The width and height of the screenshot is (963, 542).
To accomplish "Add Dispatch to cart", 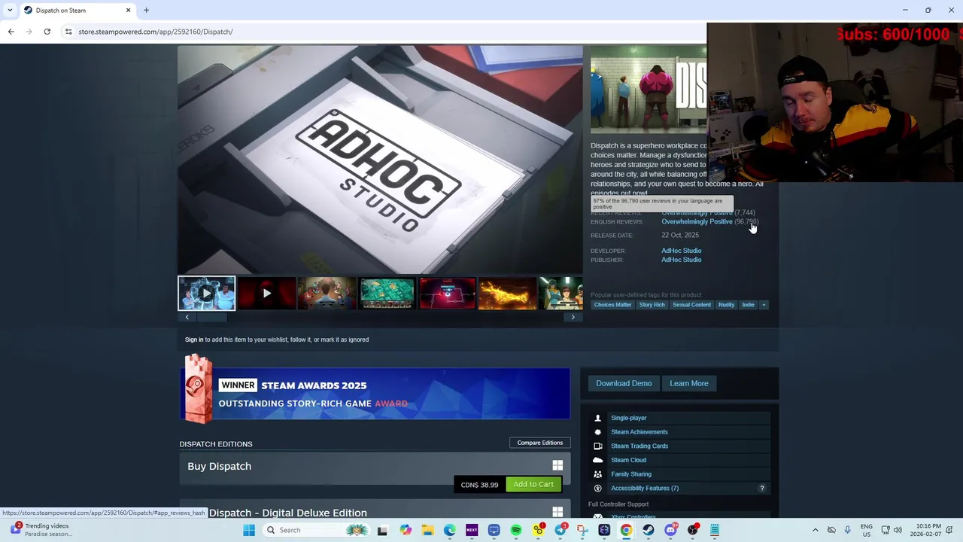I will point(533,484).
